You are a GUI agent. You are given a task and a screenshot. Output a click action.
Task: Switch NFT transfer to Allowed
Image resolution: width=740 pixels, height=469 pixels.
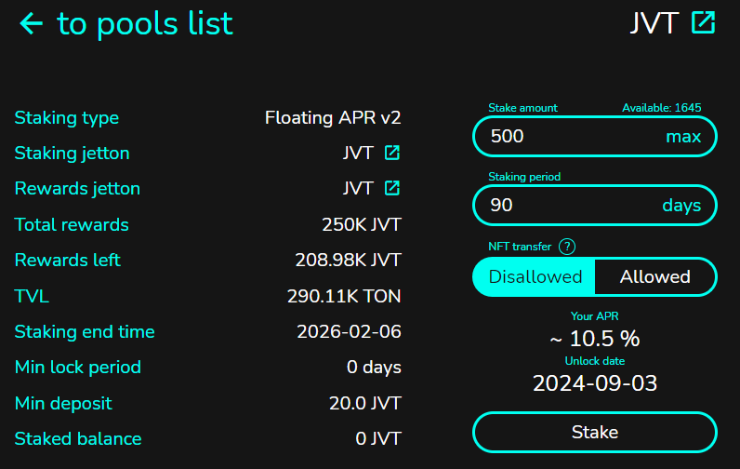tap(654, 277)
